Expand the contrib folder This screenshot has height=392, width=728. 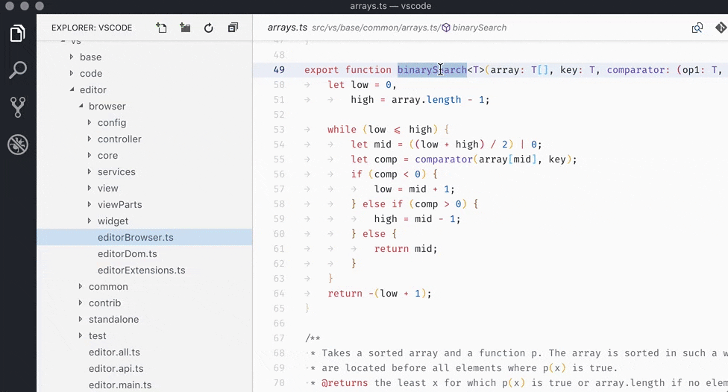[x=104, y=303]
